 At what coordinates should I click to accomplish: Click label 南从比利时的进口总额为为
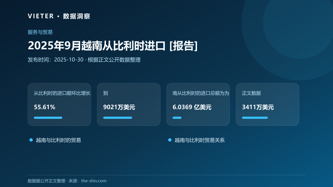(201, 93)
